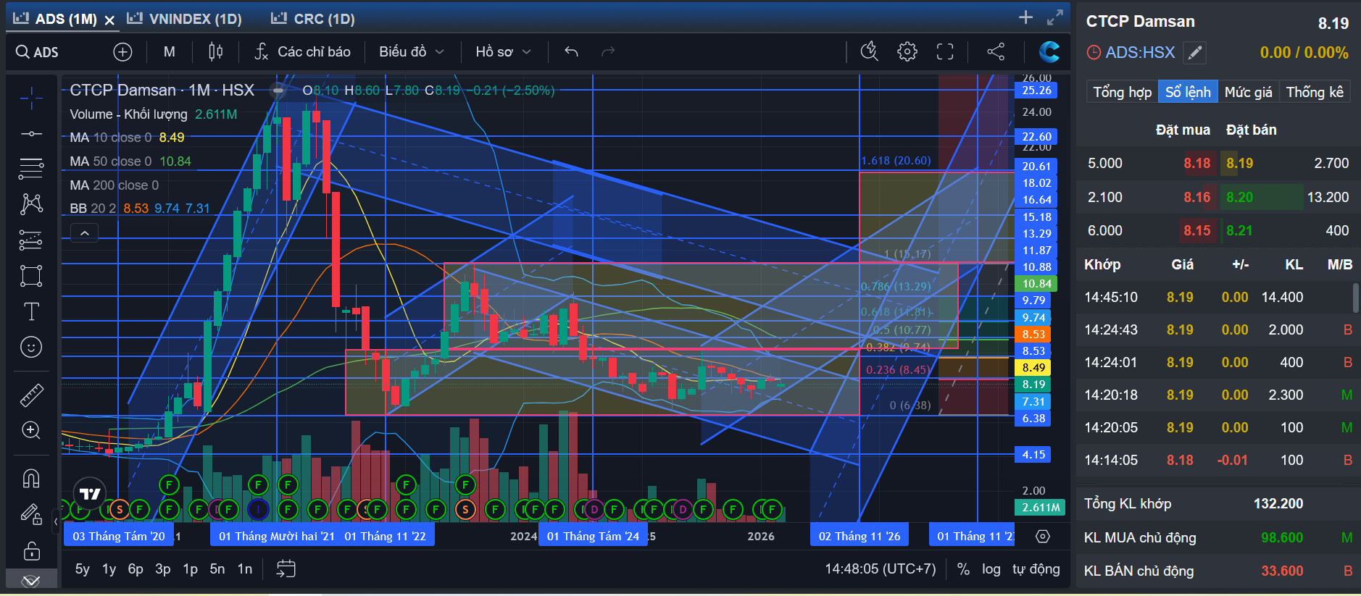Toggle tự động auto scale
Viewport: 1361px width, 596px height.
1036,569
